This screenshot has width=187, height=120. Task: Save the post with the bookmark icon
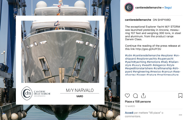[x=180, y=96]
